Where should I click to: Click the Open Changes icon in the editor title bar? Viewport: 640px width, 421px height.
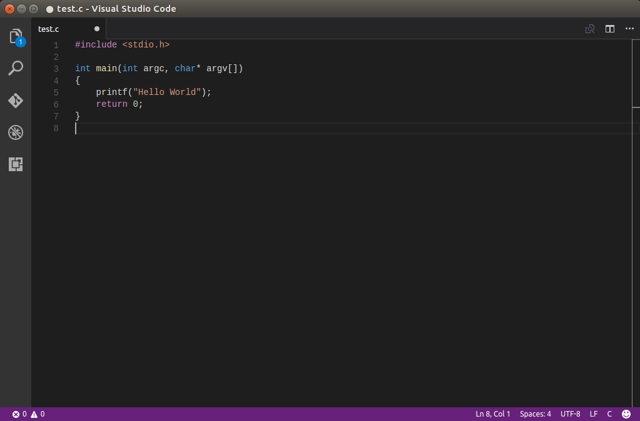click(590, 29)
